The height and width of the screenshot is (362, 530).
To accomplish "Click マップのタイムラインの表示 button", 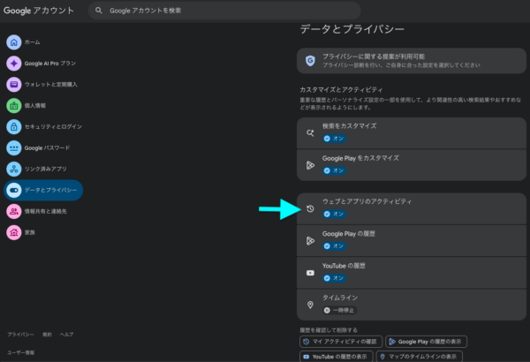I will (x=419, y=356).
